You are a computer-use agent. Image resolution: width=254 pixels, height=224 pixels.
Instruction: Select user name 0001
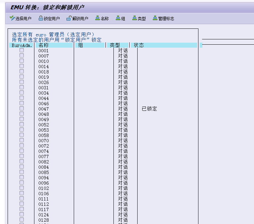tap(44, 51)
